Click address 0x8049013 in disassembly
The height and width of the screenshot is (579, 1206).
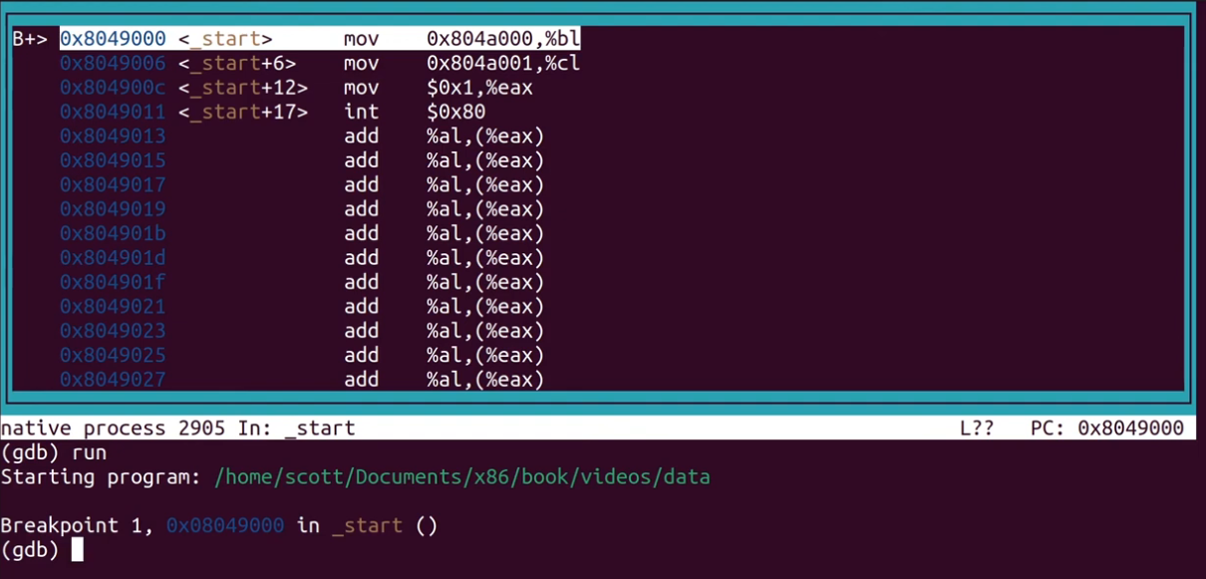pyautogui.click(x=113, y=136)
